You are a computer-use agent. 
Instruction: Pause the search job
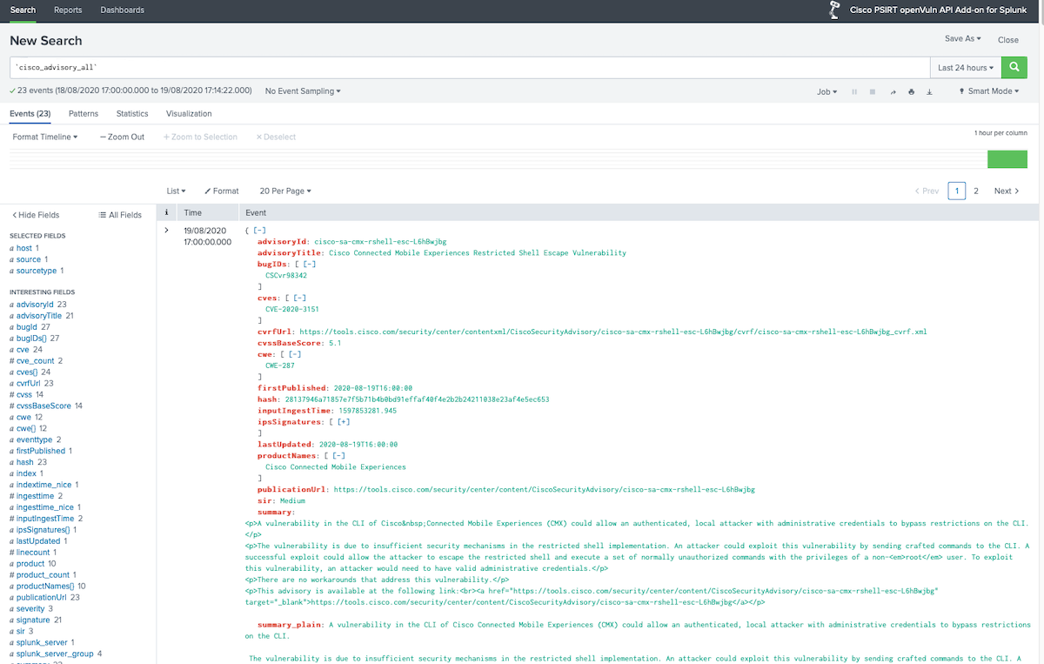point(854,91)
